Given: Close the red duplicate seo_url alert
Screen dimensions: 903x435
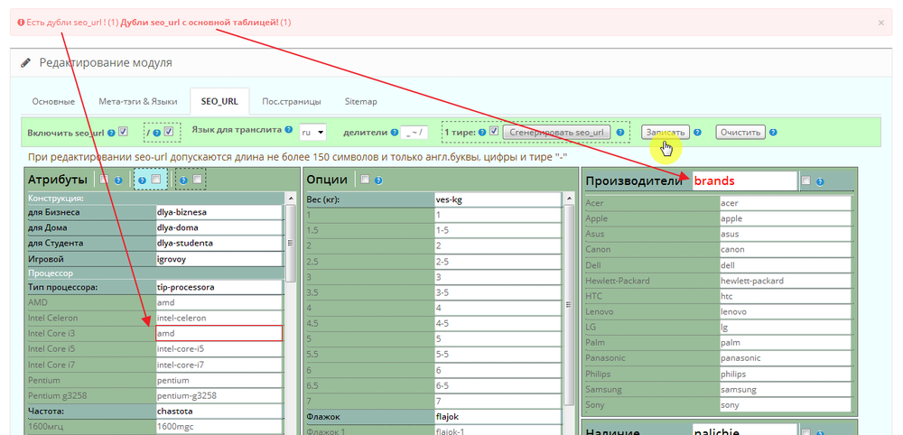Looking at the screenshot, I should click(x=880, y=22).
